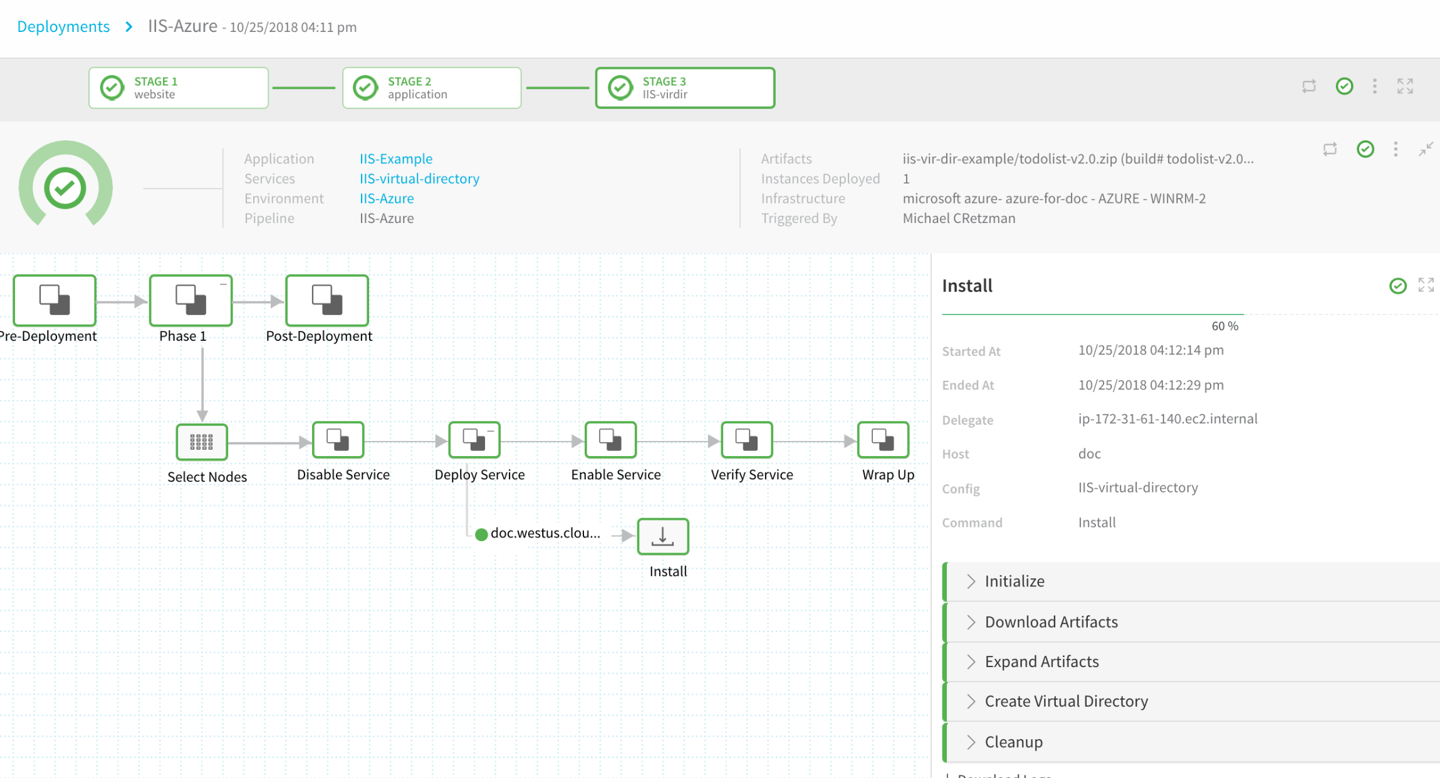
Task: Select Stage 2 application
Action: pos(432,88)
